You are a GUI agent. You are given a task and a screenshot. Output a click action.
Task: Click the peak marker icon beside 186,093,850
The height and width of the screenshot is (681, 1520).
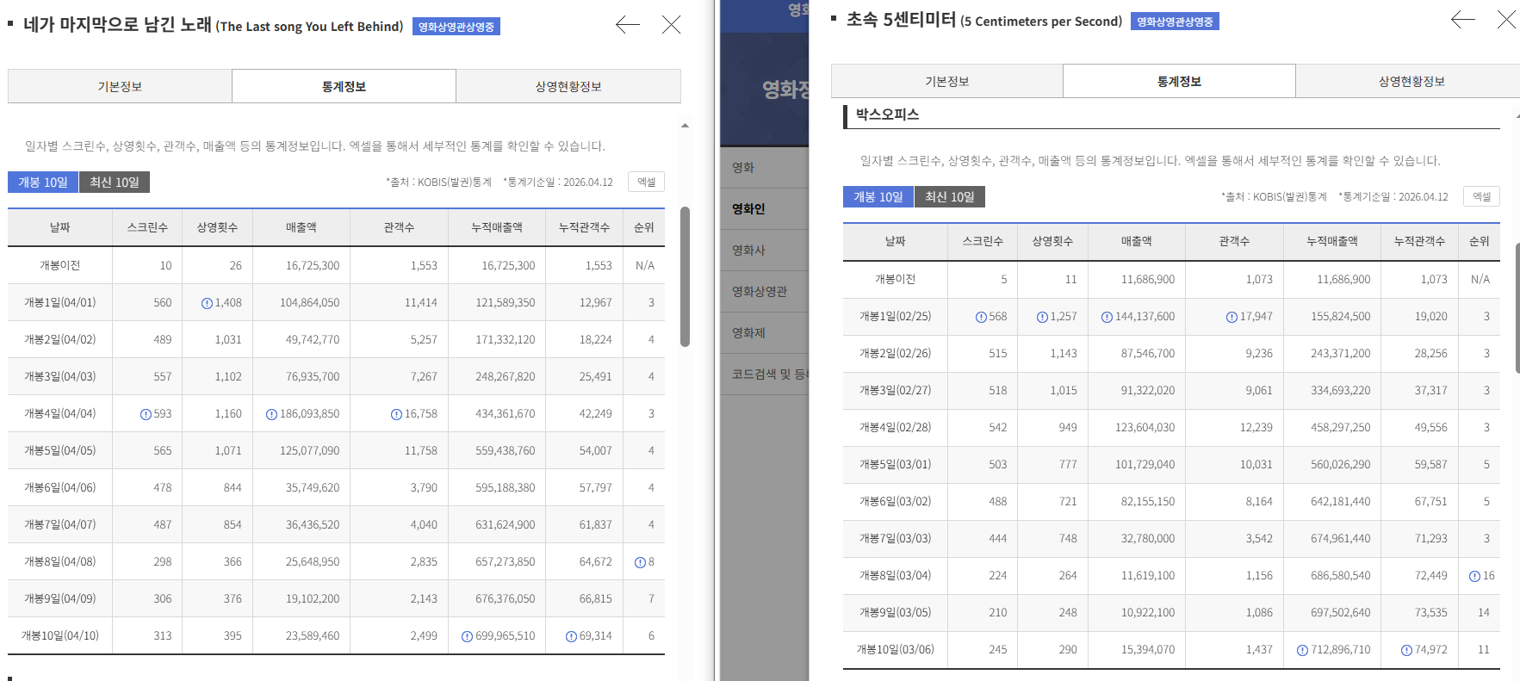(x=271, y=414)
